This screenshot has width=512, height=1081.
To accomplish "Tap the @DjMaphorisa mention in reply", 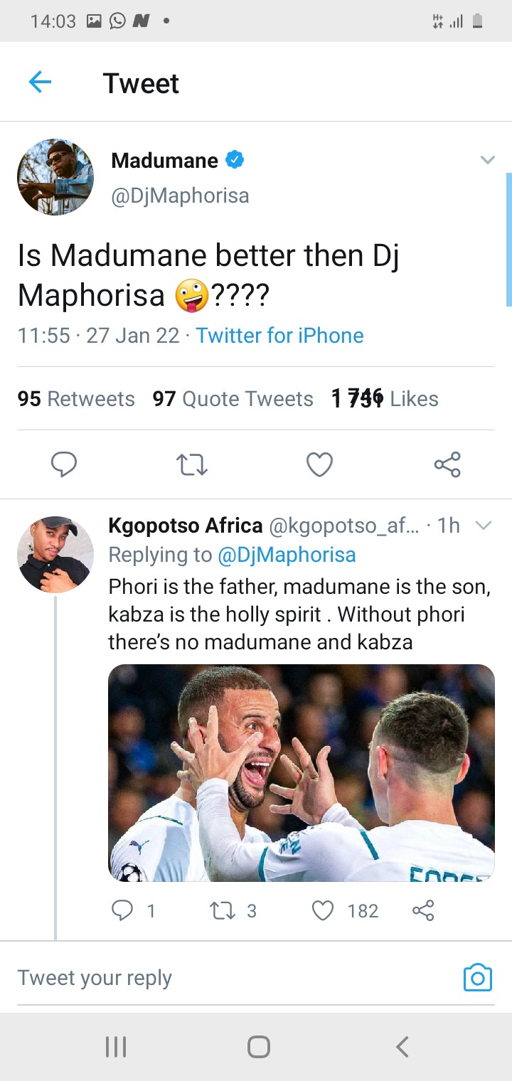I will (287, 555).
